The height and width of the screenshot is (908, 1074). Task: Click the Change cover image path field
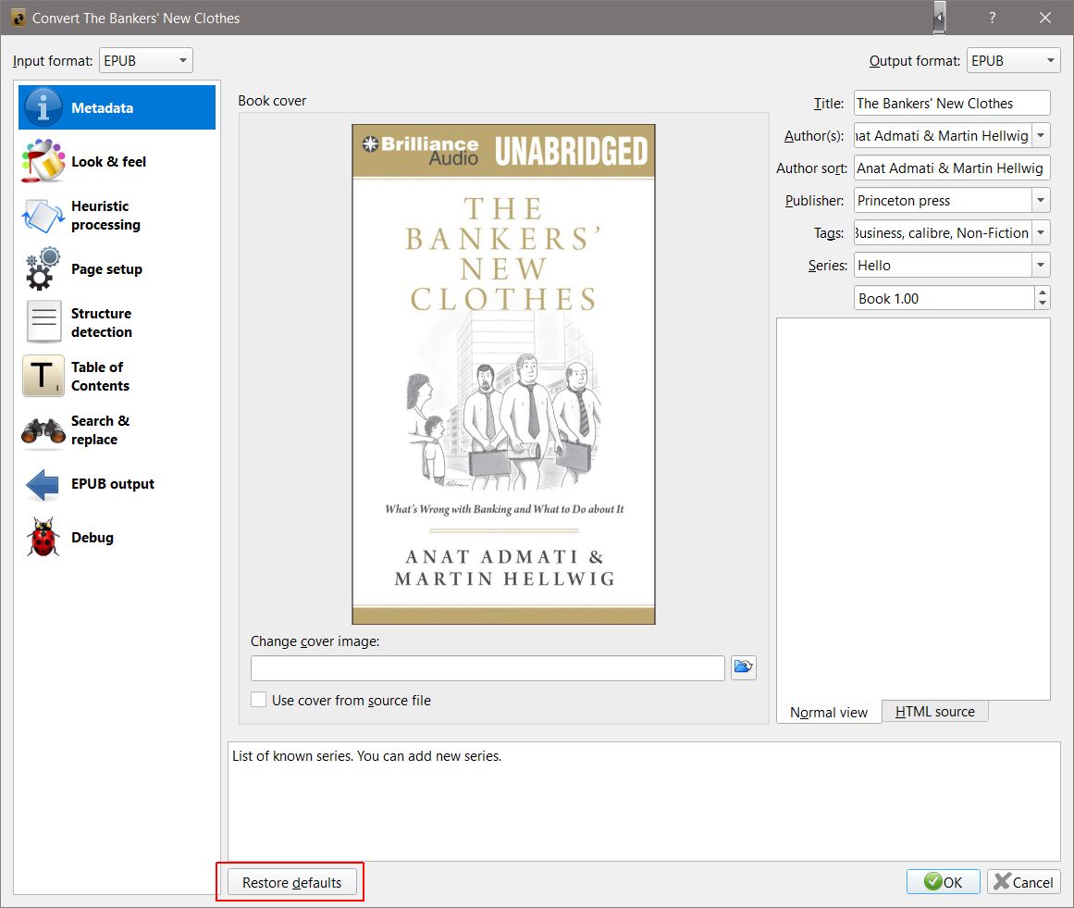pyautogui.click(x=487, y=667)
